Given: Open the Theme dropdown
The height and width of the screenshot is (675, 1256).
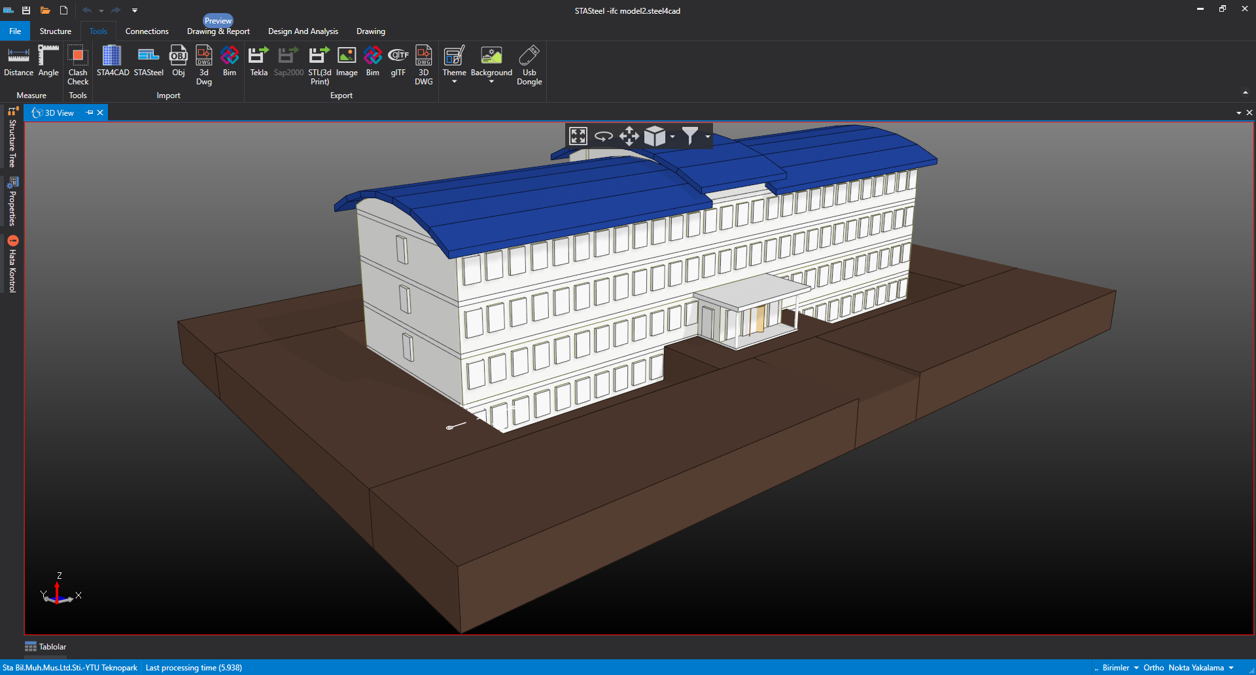Looking at the screenshot, I should click(x=454, y=64).
